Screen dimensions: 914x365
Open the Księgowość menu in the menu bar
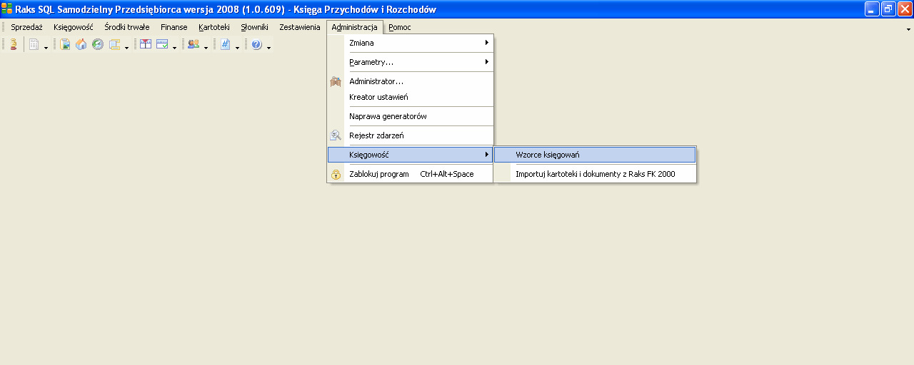click(74, 27)
